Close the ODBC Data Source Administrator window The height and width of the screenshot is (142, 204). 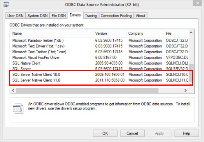[x=197, y=3]
